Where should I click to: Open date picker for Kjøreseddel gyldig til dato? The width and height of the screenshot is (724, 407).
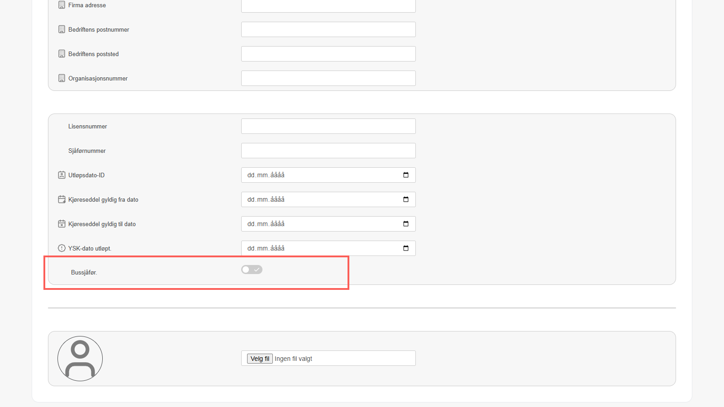click(406, 224)
